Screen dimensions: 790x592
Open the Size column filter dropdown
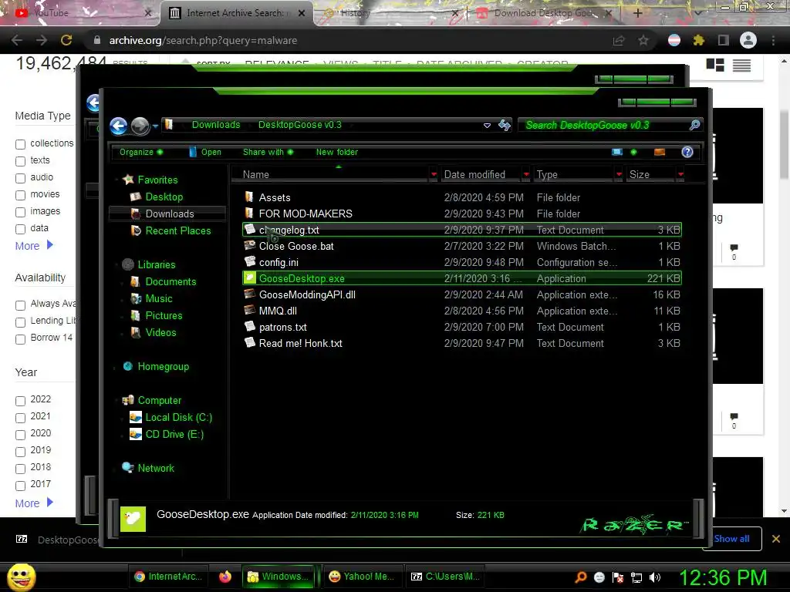point(680,174)
